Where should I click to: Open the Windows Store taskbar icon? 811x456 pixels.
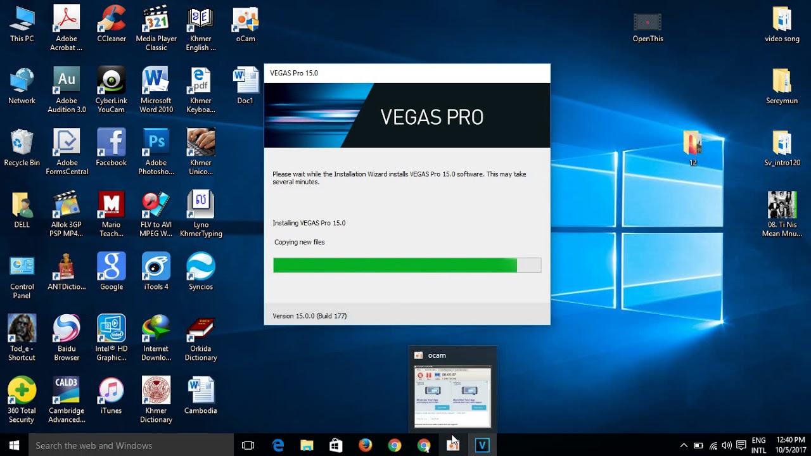(x=336, y=445)
